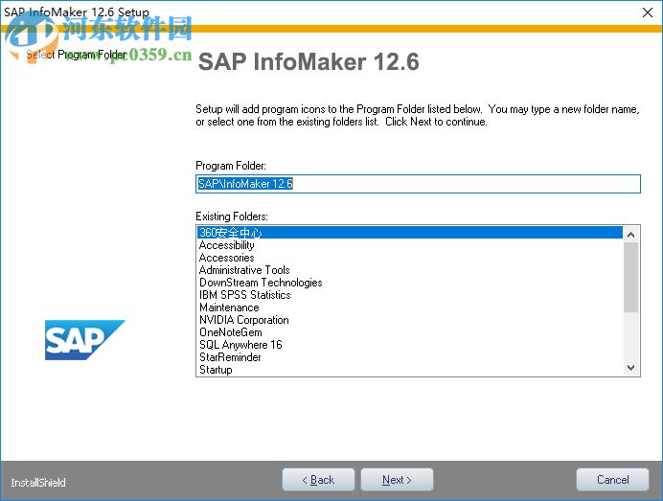
Task: Click the list scrollbar up arrow
Action: pos(630,235)
